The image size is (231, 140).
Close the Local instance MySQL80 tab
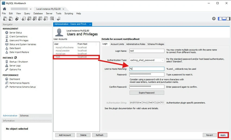(x=63, y=9)
